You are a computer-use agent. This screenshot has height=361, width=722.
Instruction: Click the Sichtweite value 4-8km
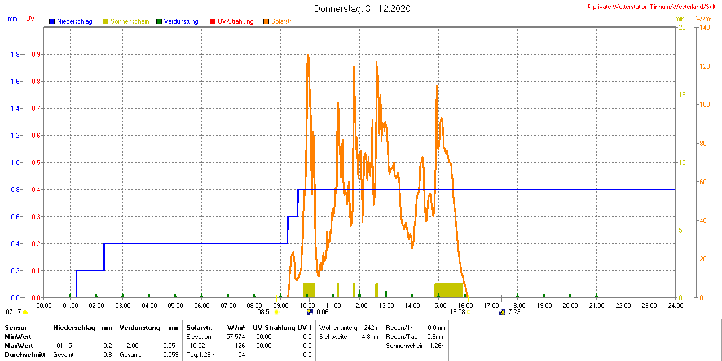(x=370, y=337)
